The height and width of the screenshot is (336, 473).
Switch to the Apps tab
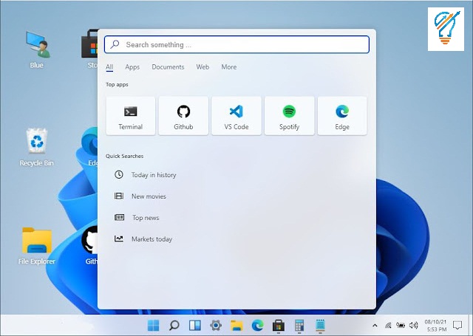coord(132,67)
